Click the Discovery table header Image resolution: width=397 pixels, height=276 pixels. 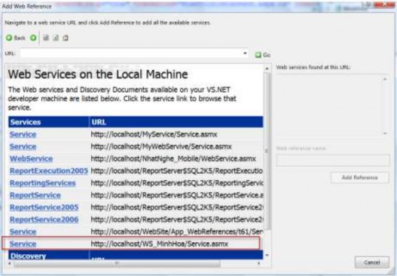49,256
